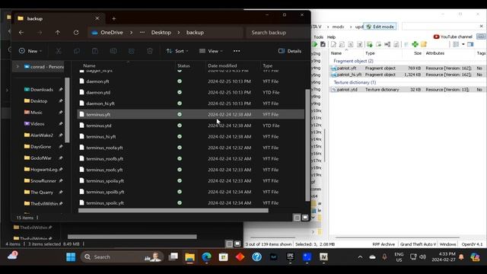
Task: Toggle the preview pane icon in OpenIV toolbar
Action: coord(470,44)
